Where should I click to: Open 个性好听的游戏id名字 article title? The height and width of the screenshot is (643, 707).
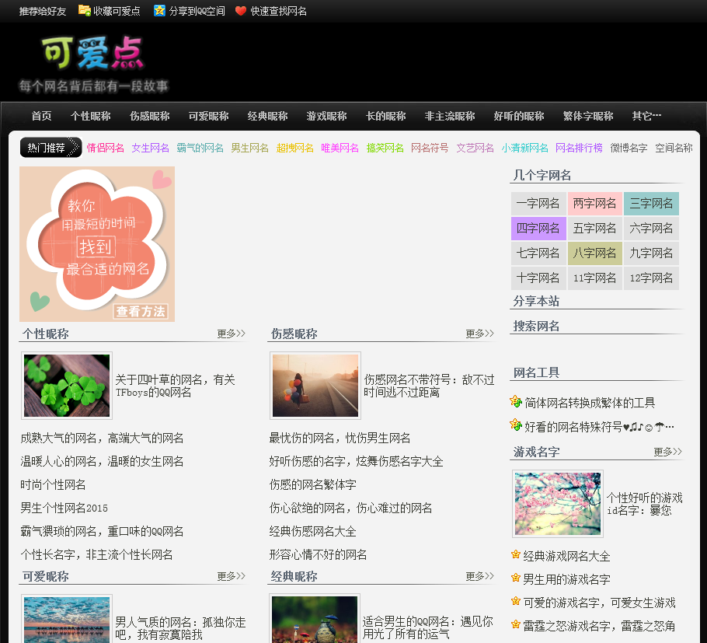[645, 504]
